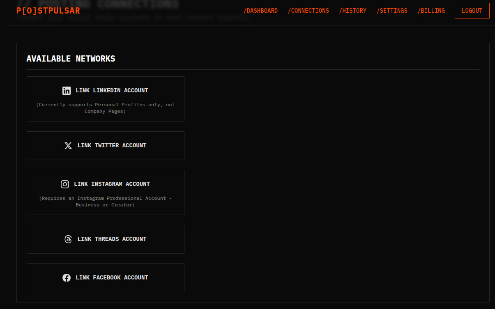495x309 pixels.
Task: Click the P[O]STPULSAR logo
Action: tap(48, 11)
